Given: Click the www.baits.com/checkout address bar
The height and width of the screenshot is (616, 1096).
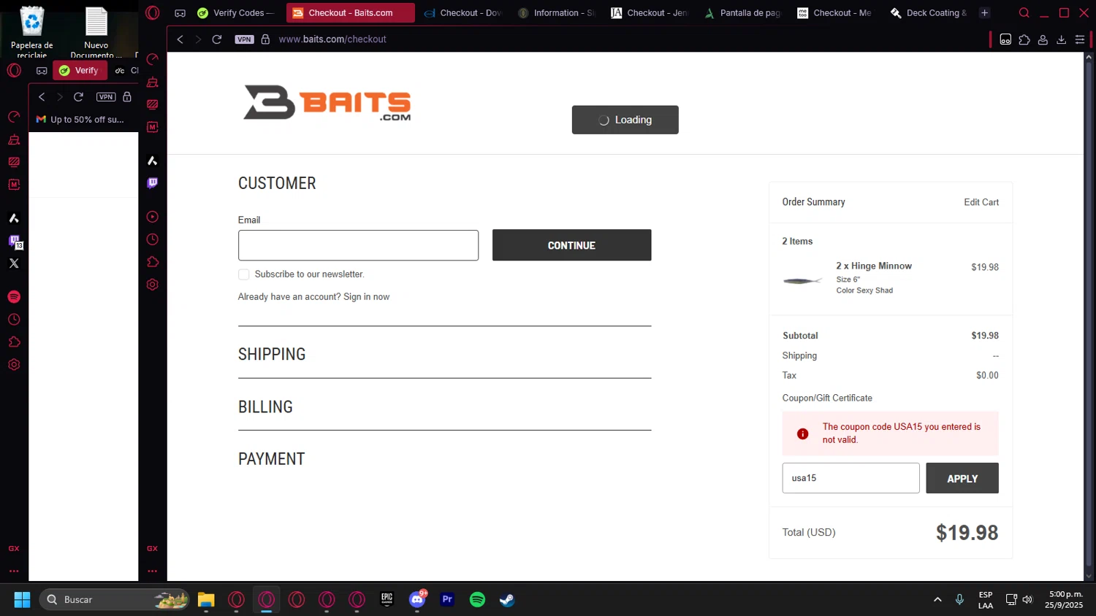Looking at the screenshot, I should tap(332, 39).
